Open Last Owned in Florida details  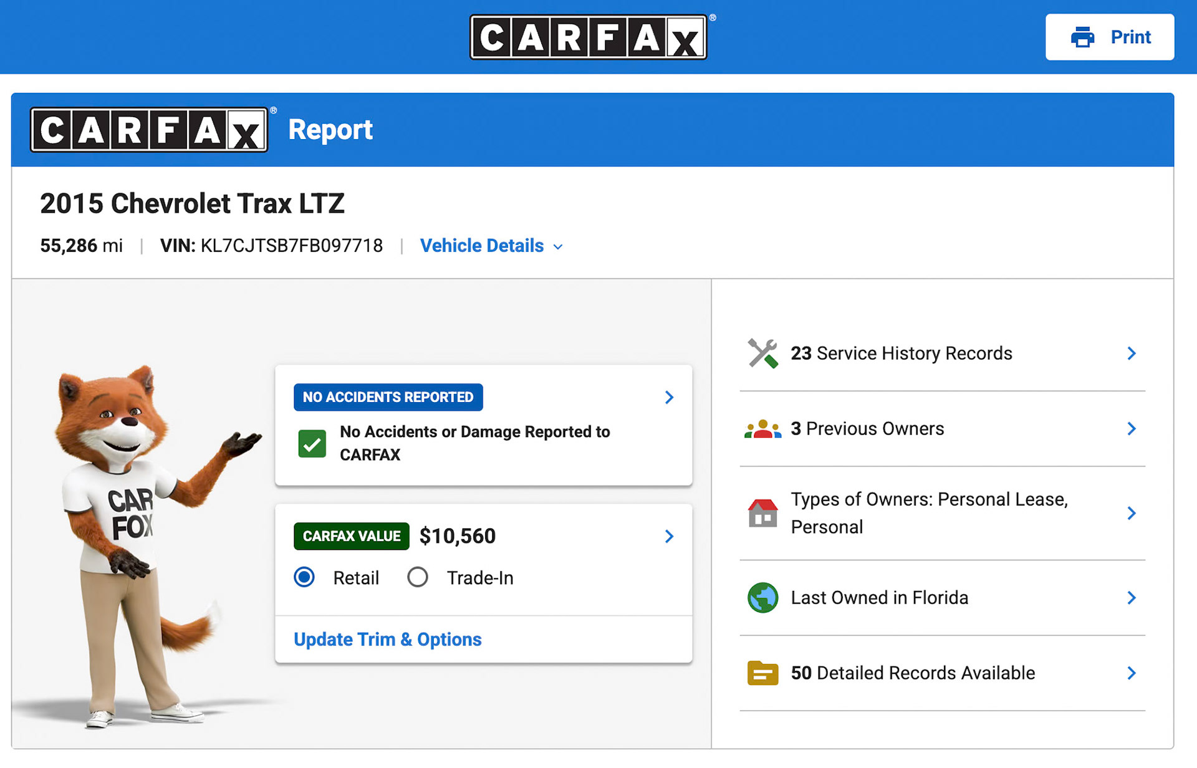[x=942, y=598]
